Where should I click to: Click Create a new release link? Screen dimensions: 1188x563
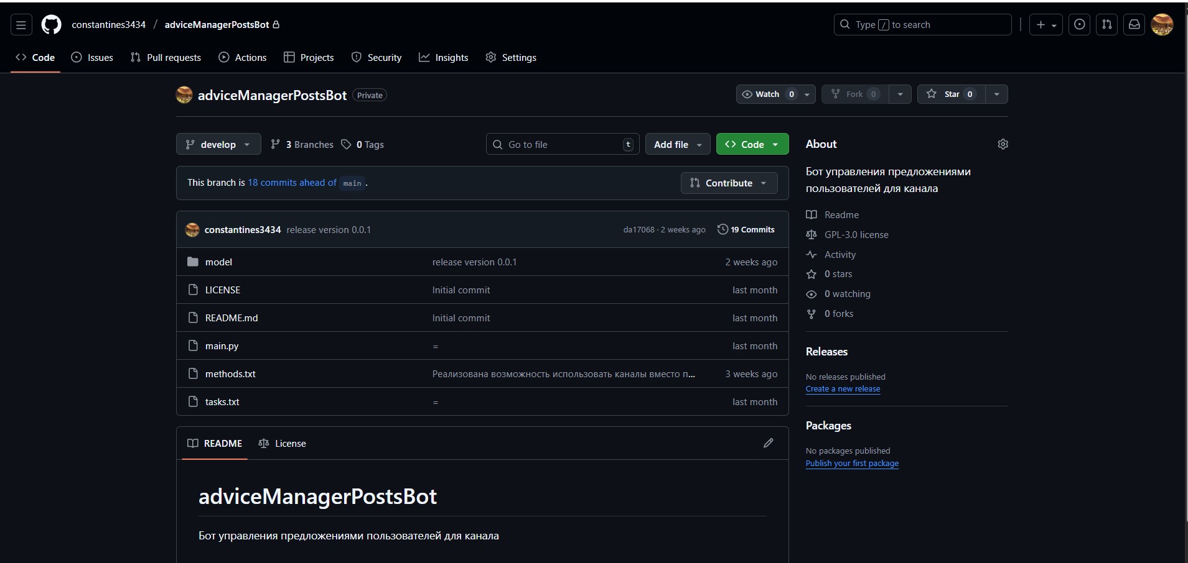tap(843, 389)
